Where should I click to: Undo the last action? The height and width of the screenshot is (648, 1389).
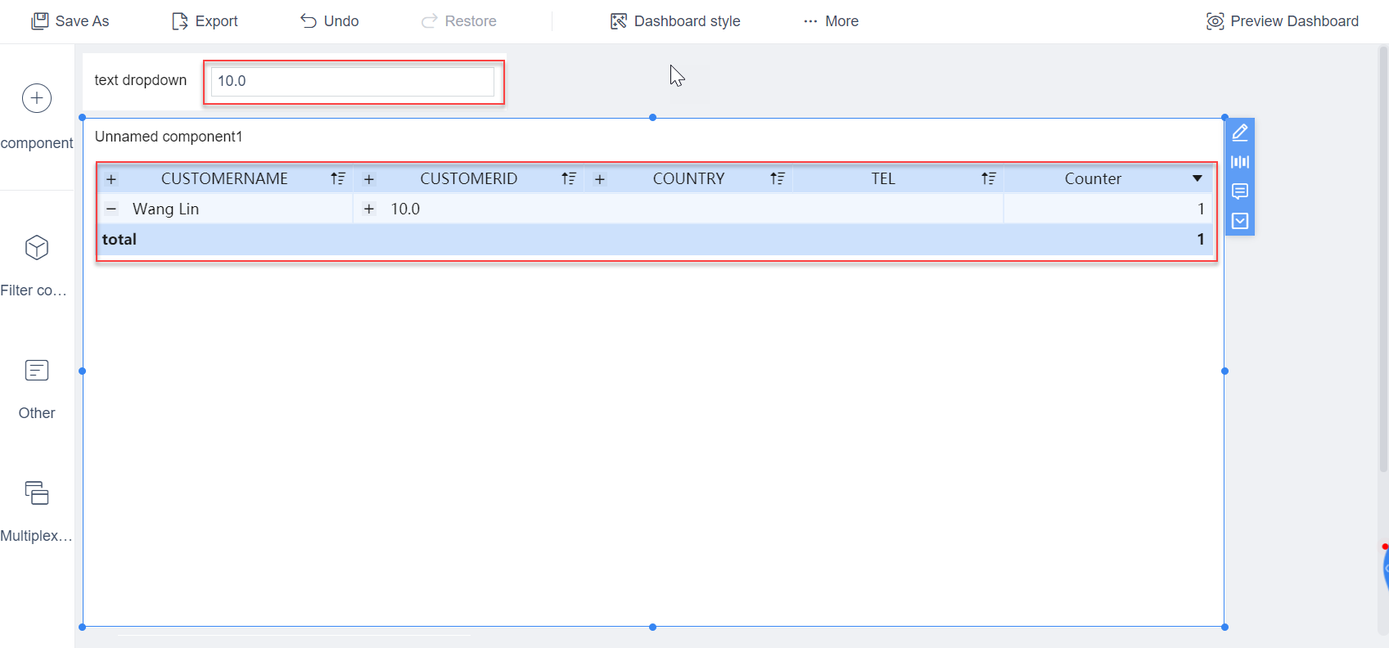tap(329, 21)
